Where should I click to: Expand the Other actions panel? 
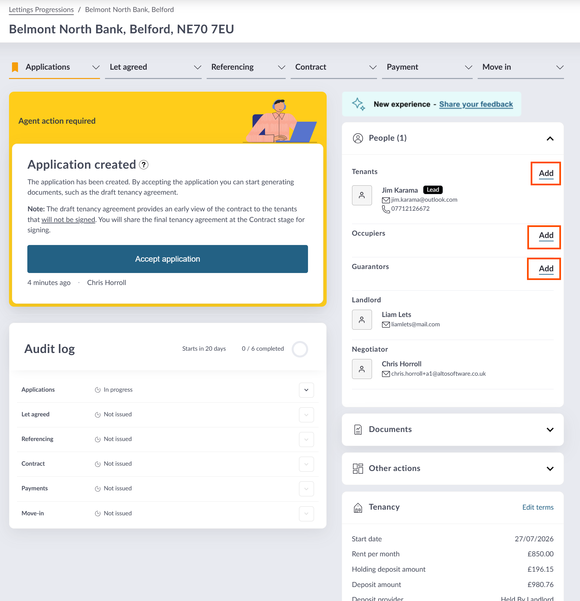[x=550, y=469]
